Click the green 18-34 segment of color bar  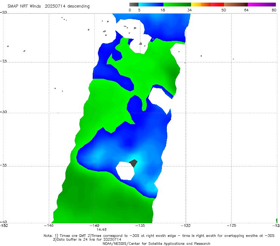(x=177, y=5)
